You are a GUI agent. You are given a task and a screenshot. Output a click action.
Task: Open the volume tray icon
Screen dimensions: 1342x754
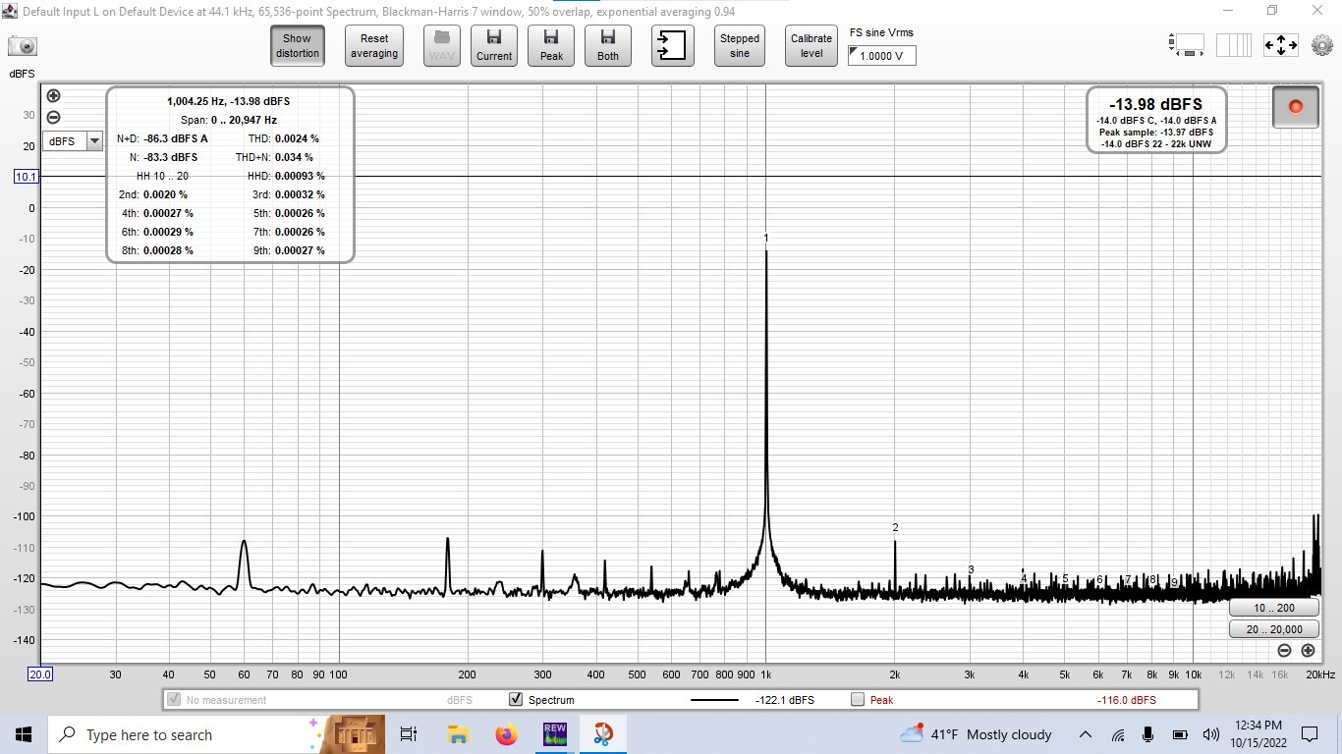(1210, 734)
